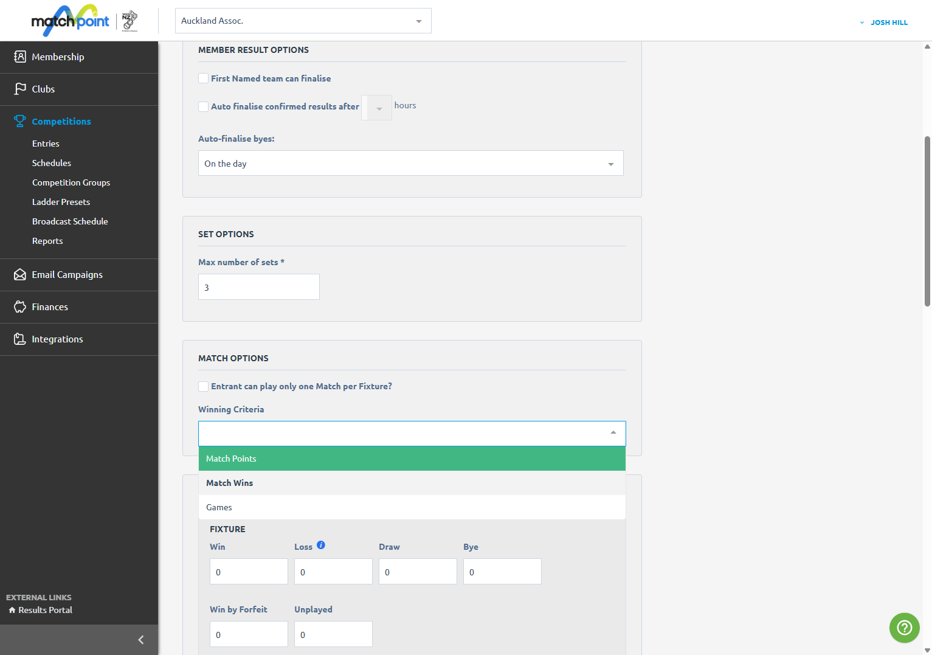Image resolution: width=932 pixels, height=655 pixels.
Task: Click the Unplayed points field
Action: tap(333, 634)
